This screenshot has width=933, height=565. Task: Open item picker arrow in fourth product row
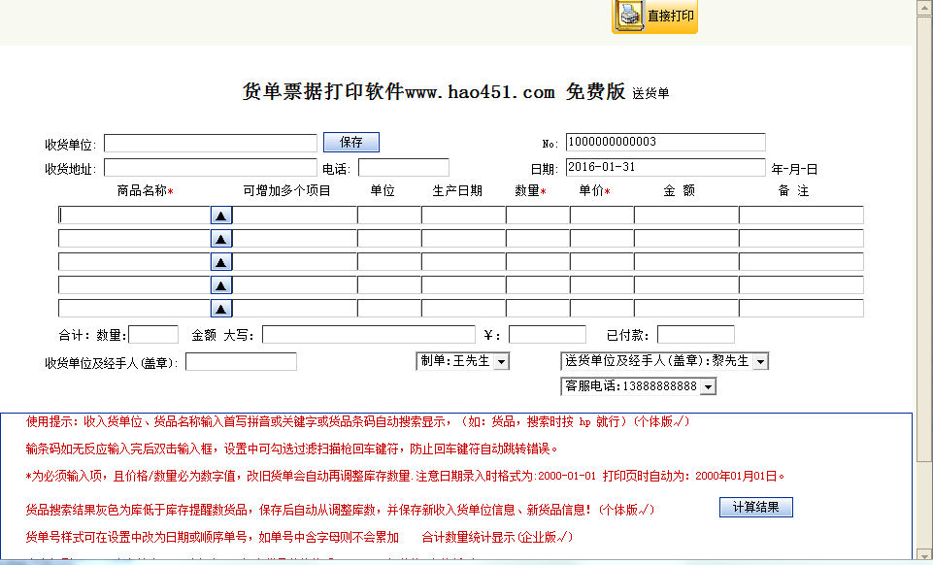221,284
